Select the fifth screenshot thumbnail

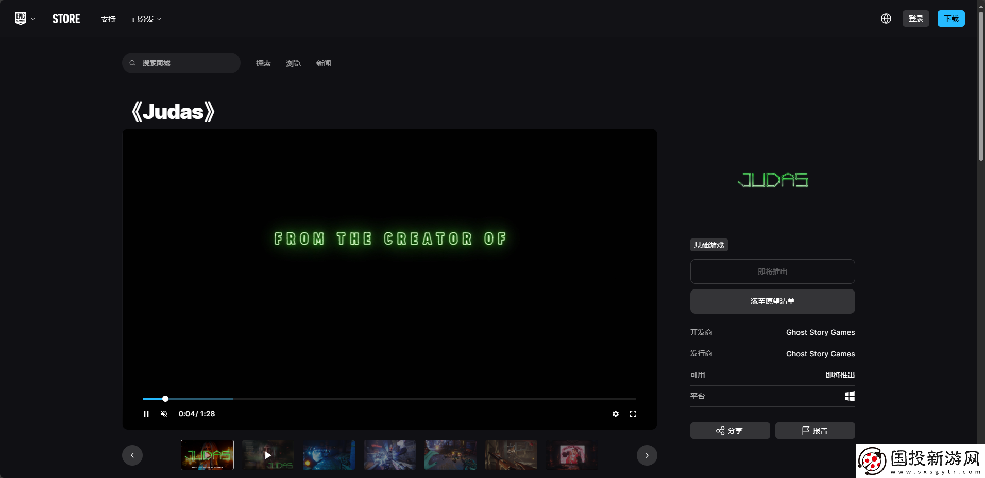(x=450, y=455)
